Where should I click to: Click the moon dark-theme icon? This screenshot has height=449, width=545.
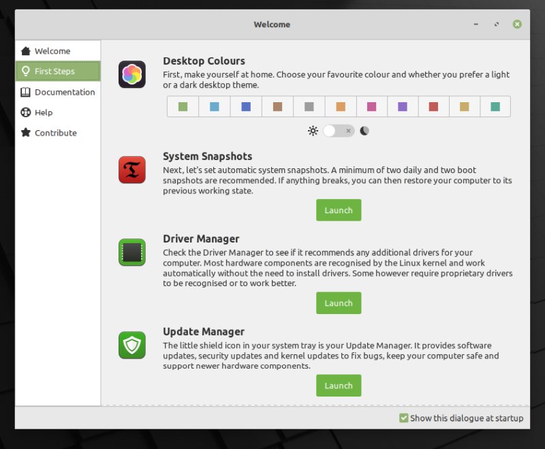[x=364, y=131]
